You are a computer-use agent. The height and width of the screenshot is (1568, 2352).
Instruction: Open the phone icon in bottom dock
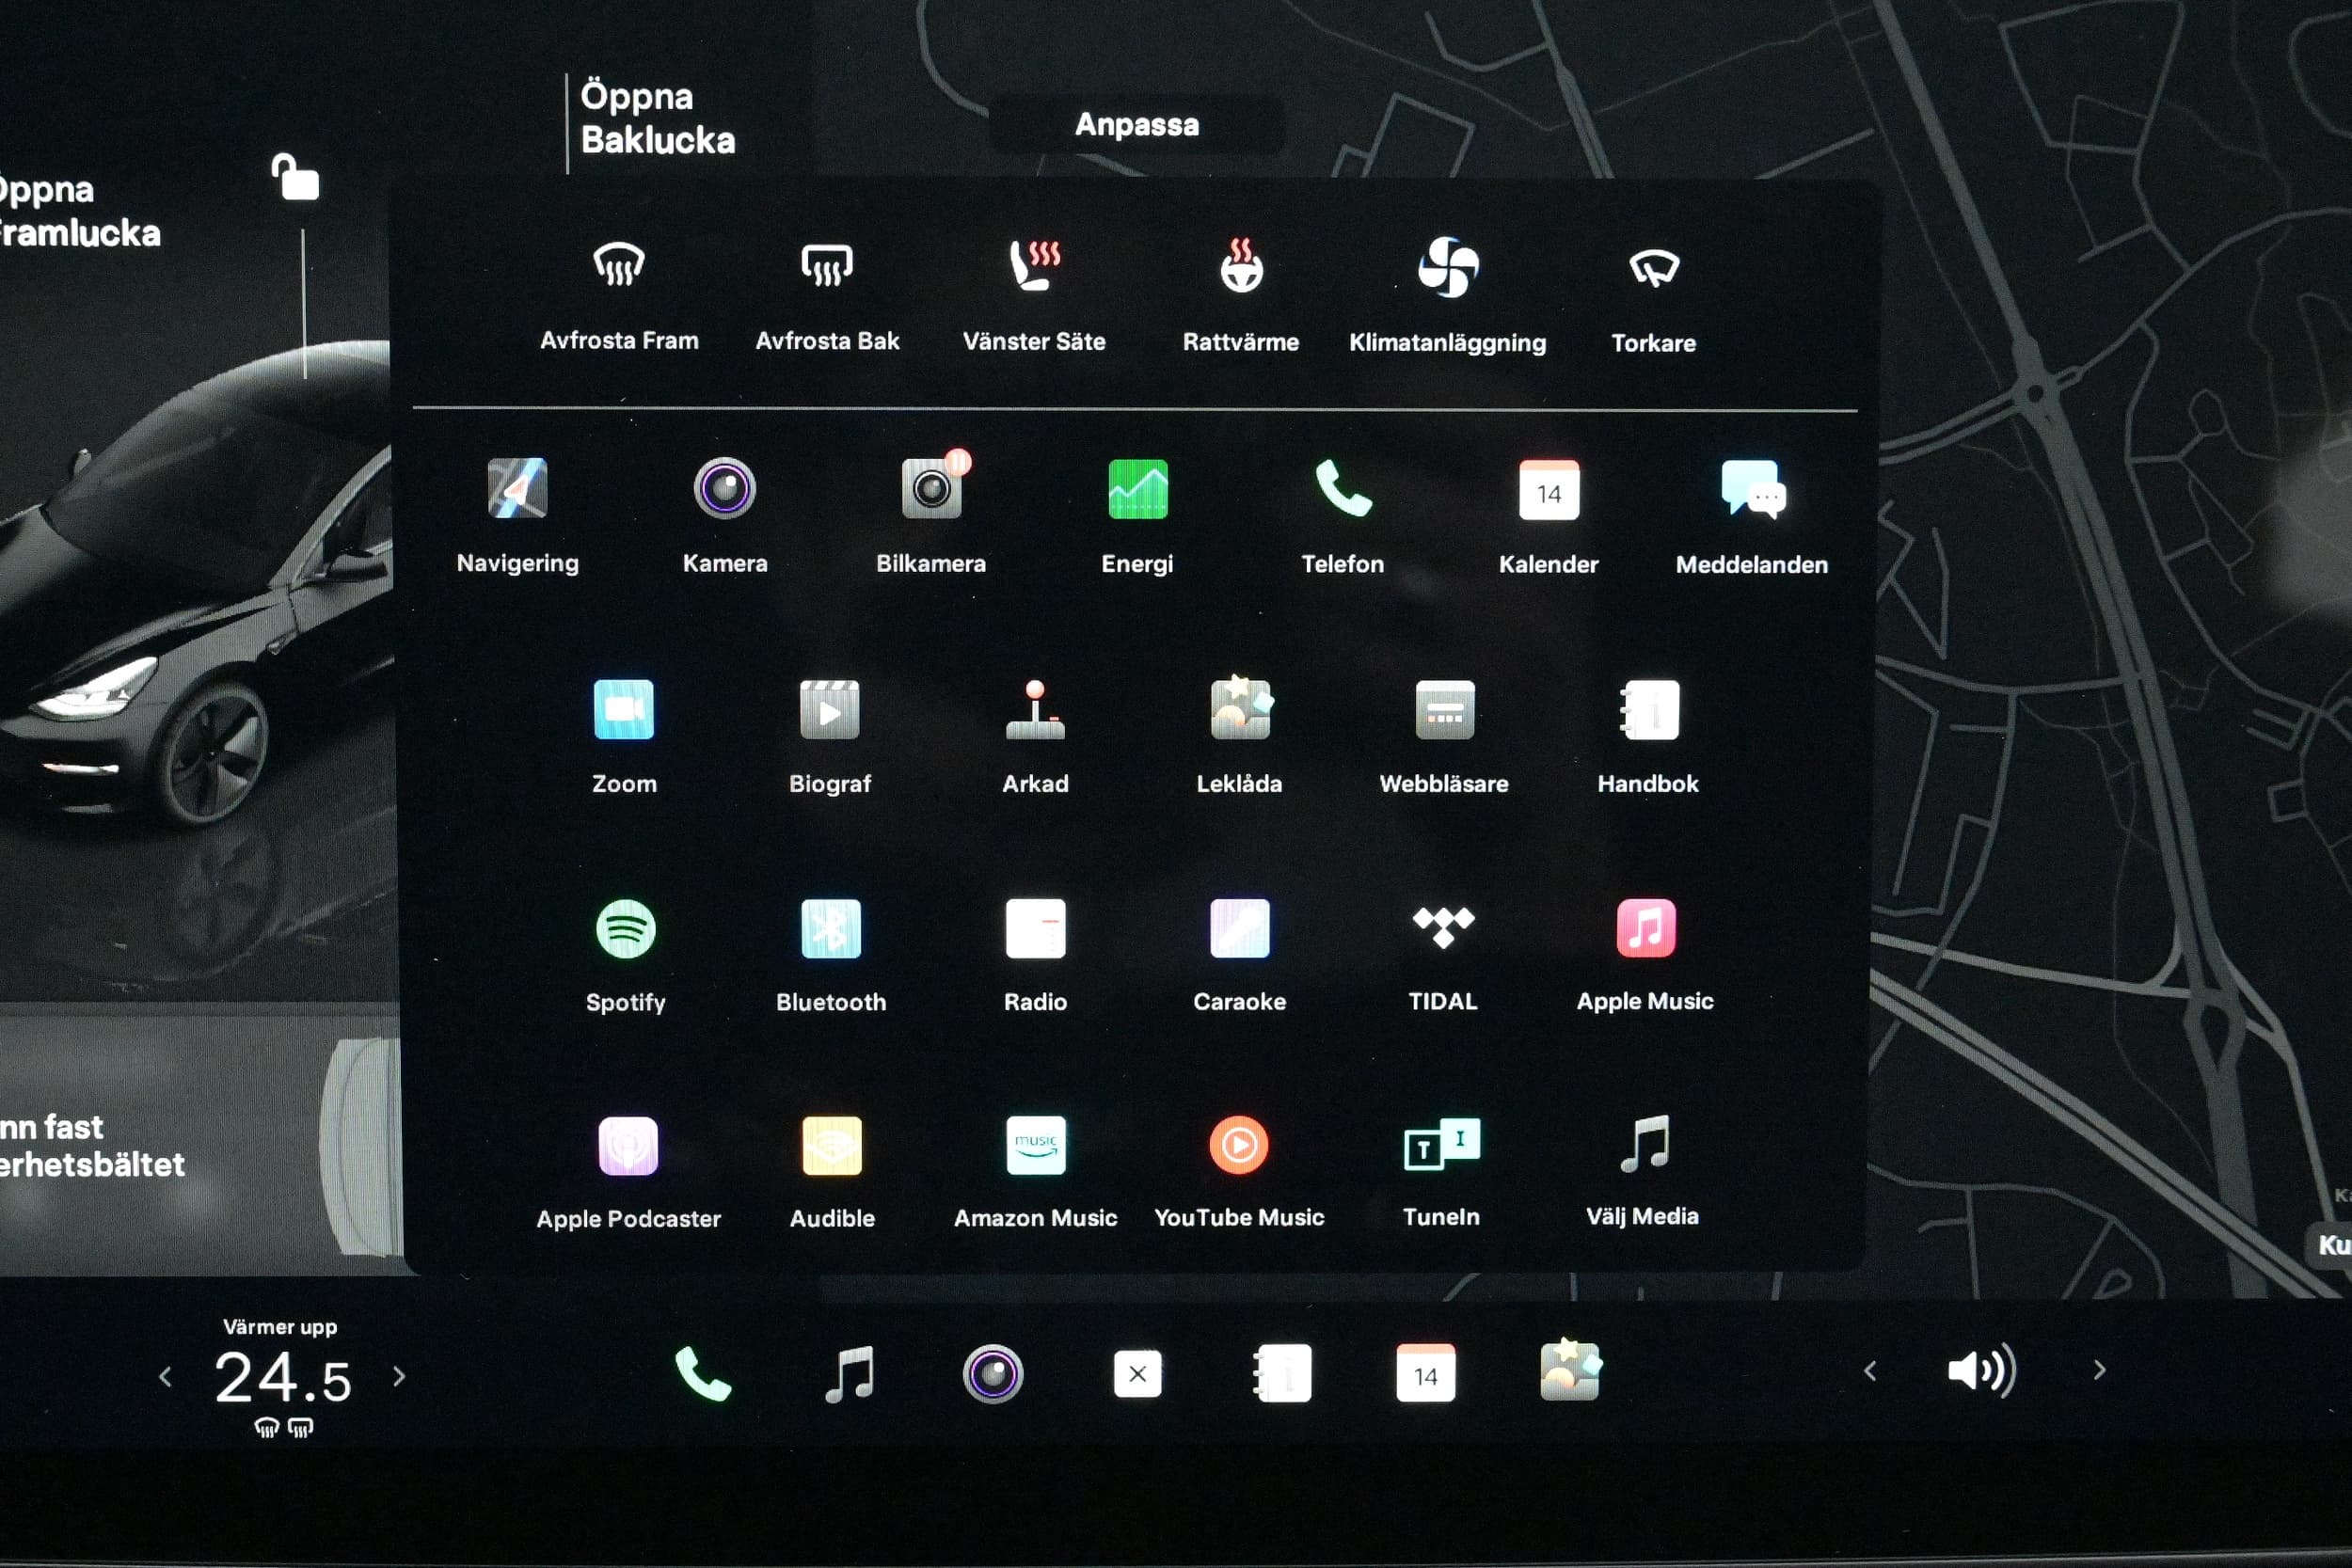(703, 1374)
